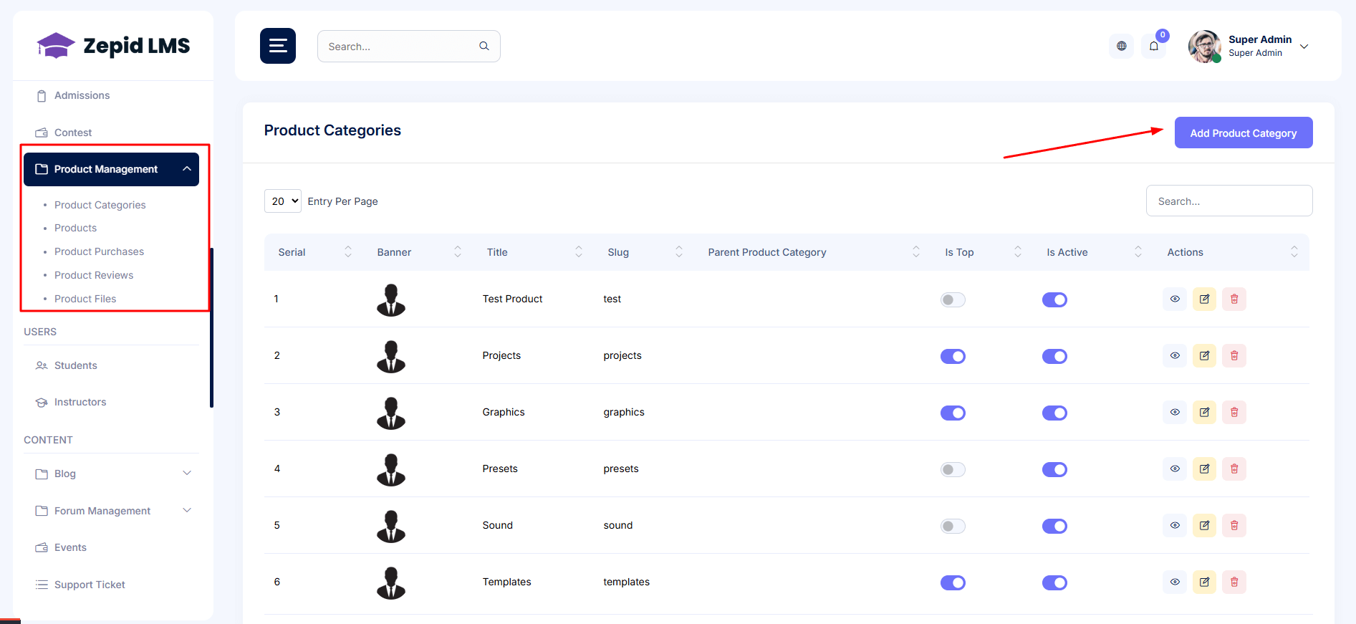This screenshot has height=624, width=1356.
Task: Open Product Purchases submenu link
Action: point(99,251)
